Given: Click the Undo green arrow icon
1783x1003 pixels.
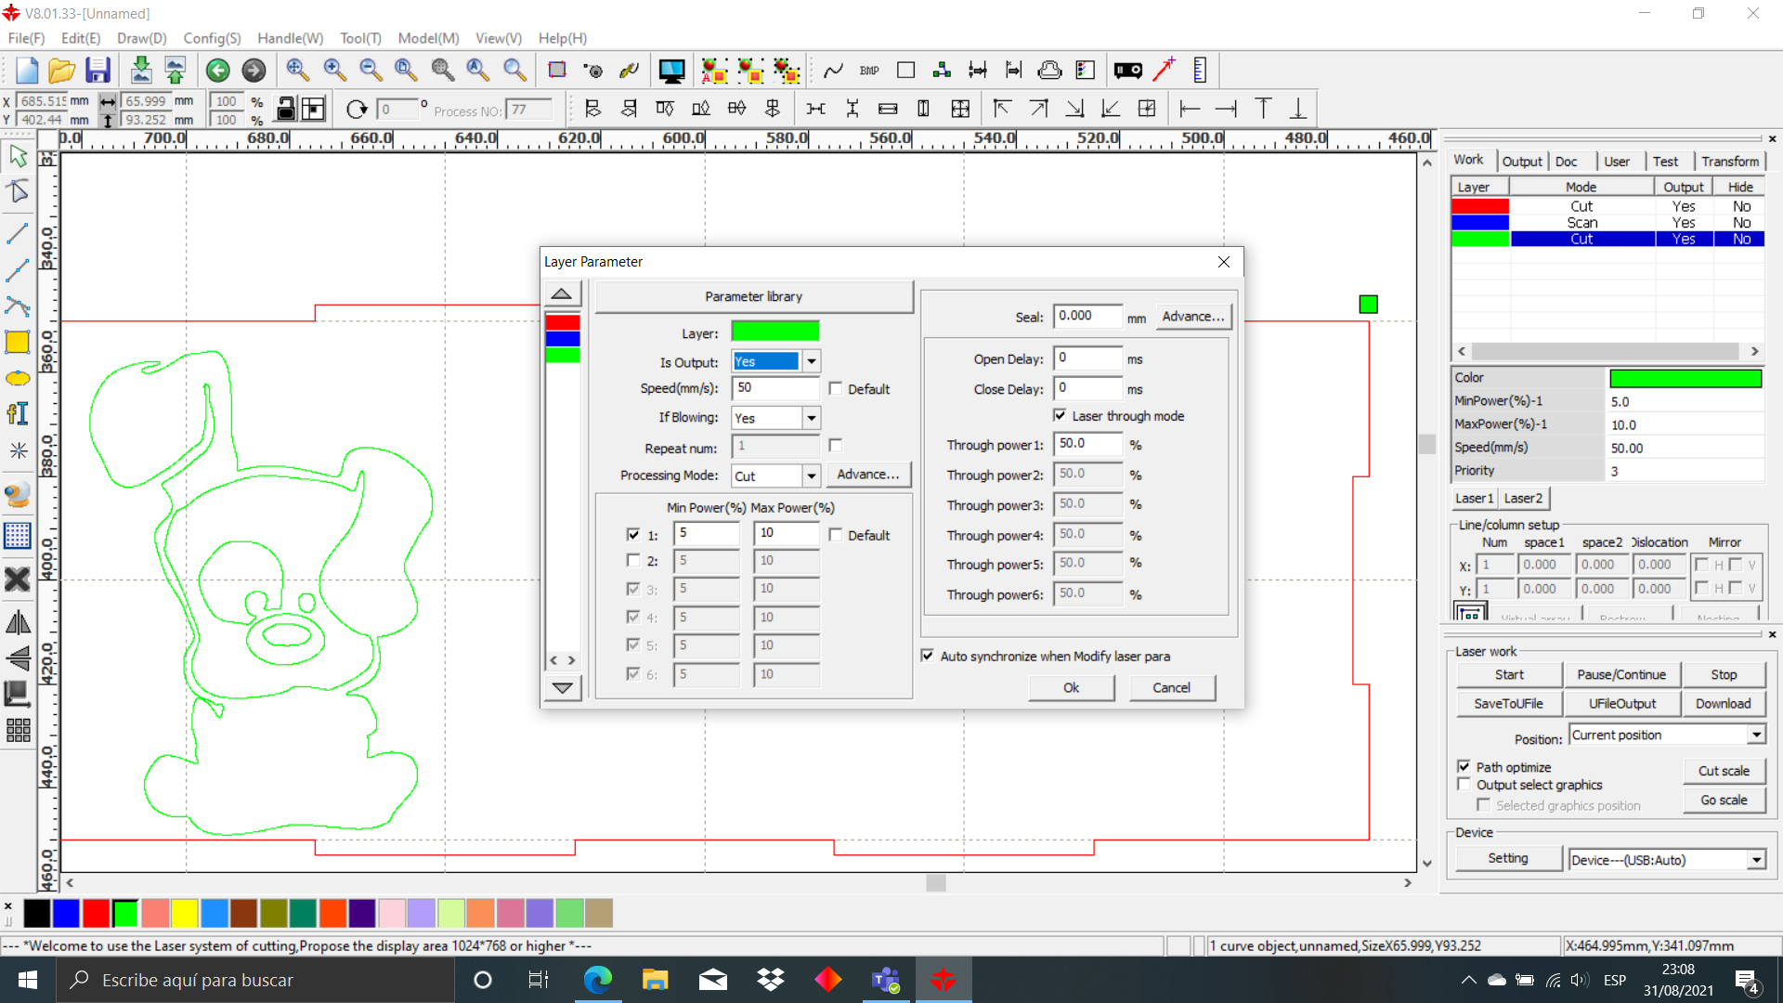Looking at the screenshot, I should (x=217, y=71).
